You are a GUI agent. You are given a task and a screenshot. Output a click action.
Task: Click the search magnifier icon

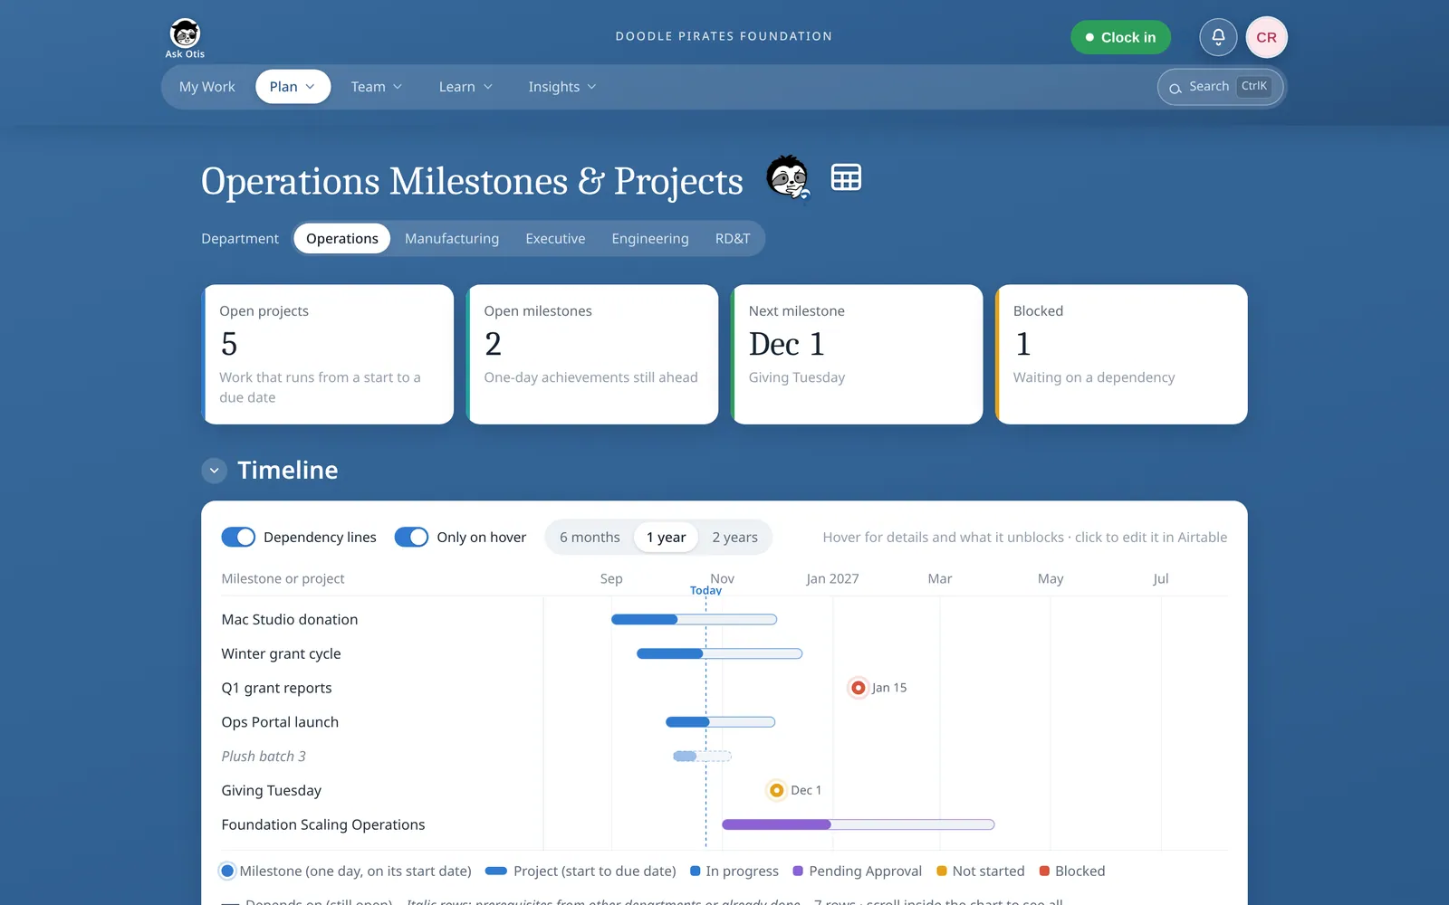click(x=1175, y=88)
